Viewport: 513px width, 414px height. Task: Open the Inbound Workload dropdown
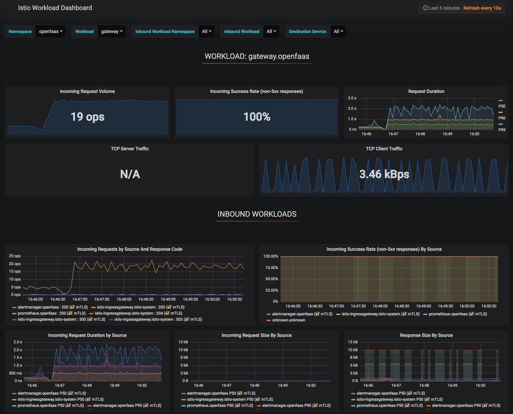(271, 31)
